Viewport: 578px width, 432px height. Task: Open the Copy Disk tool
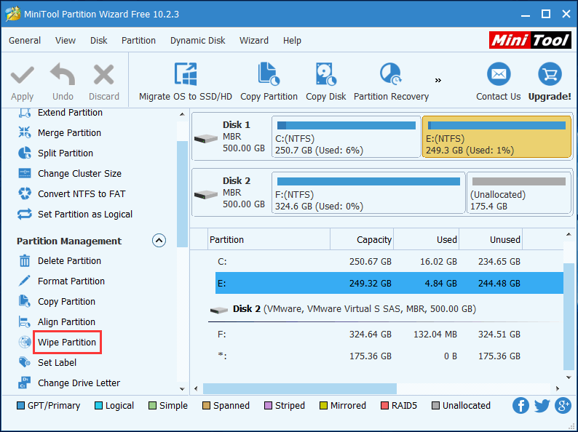click(x=326, y=81)
